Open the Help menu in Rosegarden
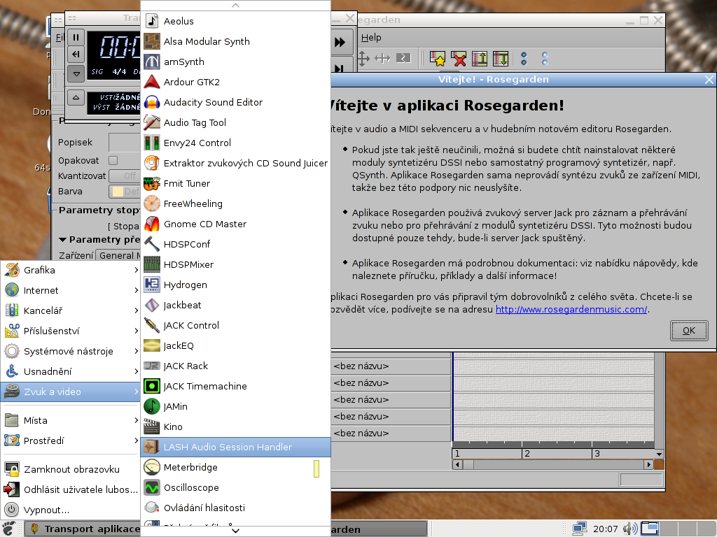 pyautogui.click(x=371, y=38)
